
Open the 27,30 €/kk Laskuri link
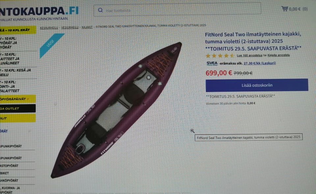(x=260, y=63)
